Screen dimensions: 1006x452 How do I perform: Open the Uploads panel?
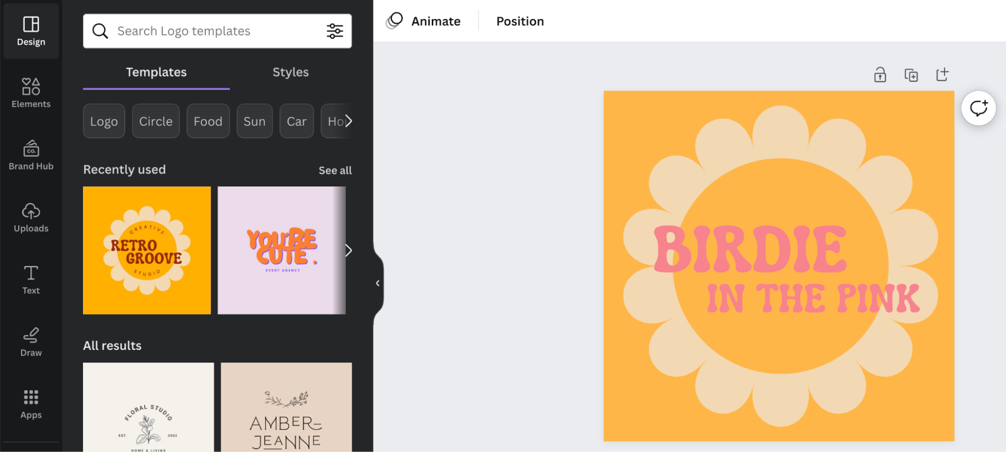pyautogui.click(x=31, y=217)
